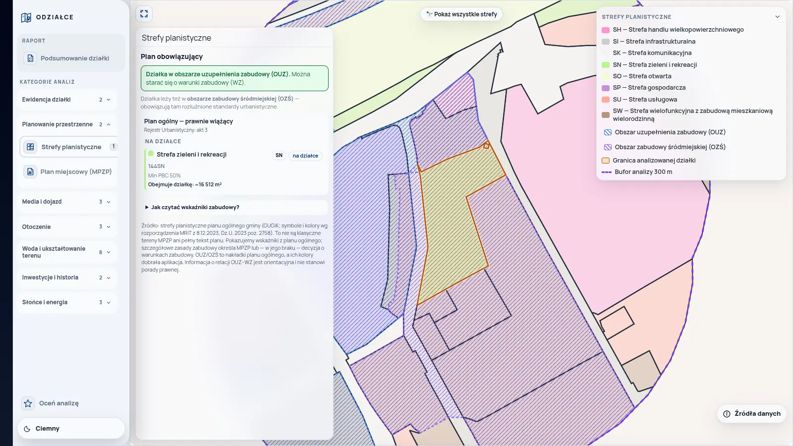Click the SP strefa gospodarcza purple swatch

click(x=606, y=88)
